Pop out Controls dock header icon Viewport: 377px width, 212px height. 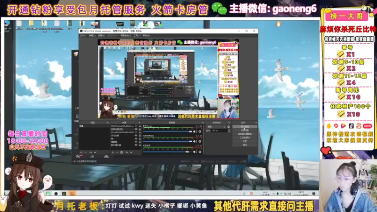pos(256,123)
